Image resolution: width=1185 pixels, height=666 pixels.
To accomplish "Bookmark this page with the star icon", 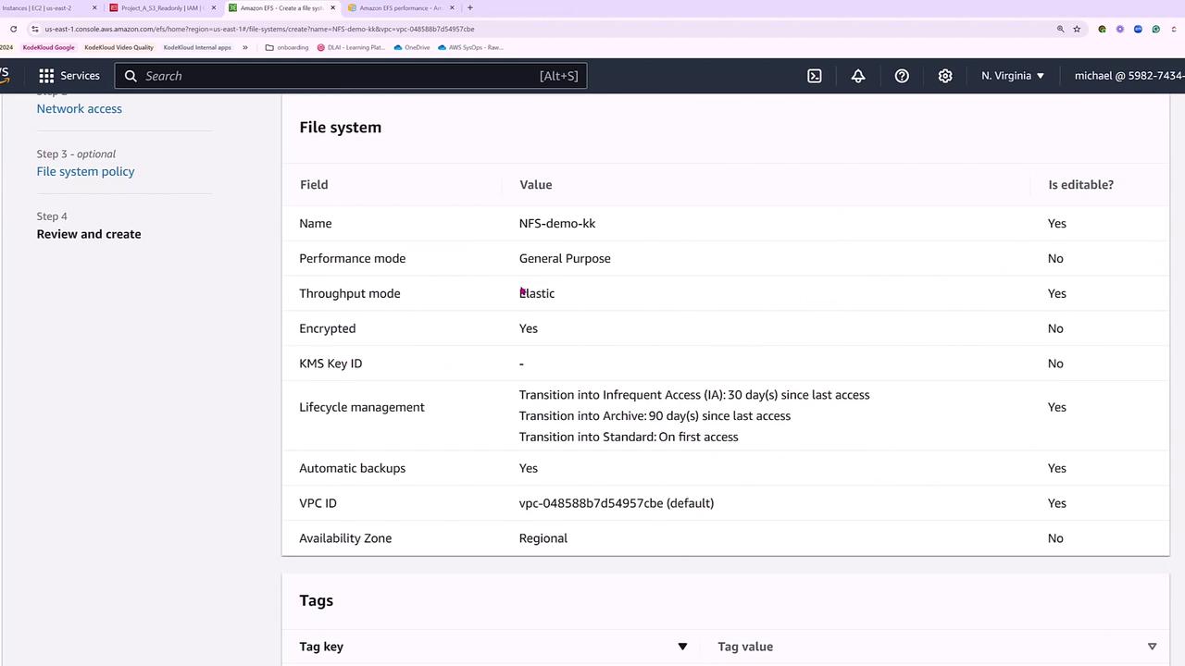I will click(1077, 29).
